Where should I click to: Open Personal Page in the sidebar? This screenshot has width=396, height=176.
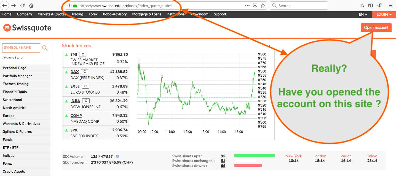pyautogui.click(x=25, y=68)
